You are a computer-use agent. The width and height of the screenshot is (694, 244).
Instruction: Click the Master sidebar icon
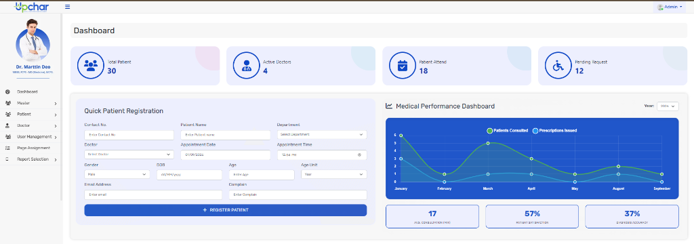8,103
